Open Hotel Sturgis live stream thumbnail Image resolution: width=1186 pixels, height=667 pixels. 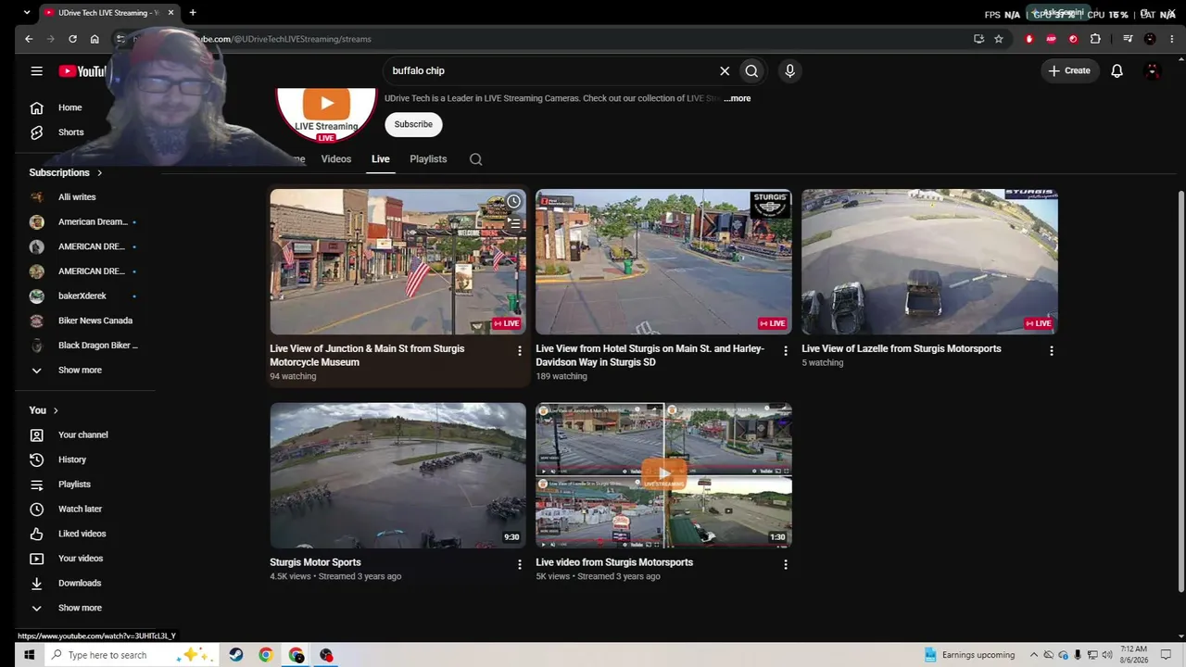[663, 262]
